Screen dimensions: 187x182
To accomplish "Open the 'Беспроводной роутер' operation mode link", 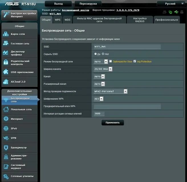I will 76,10.
